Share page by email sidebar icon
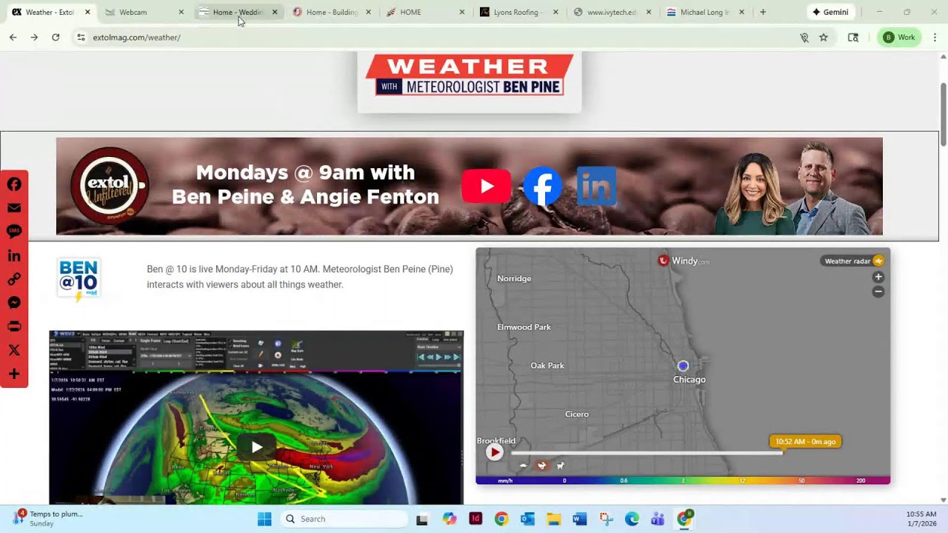This screenshot has width=948, height=533. click(x=14, y=208)
